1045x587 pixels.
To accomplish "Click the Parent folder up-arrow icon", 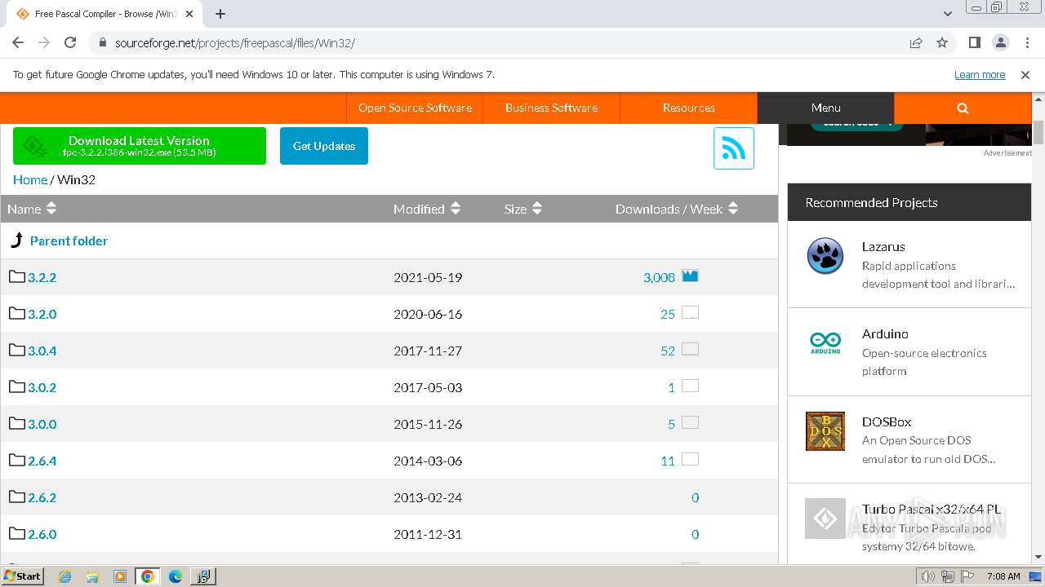I will 16,241.
